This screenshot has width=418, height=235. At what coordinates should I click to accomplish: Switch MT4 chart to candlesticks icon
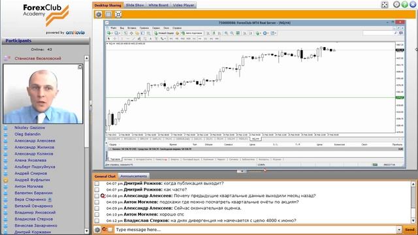click(x=214, y=33)
